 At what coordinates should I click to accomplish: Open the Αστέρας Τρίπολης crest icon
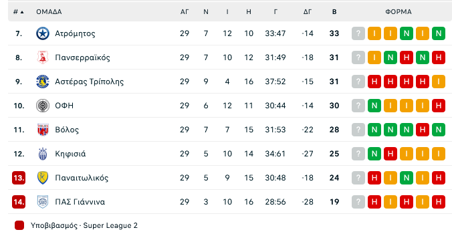(x=43, y=82)
